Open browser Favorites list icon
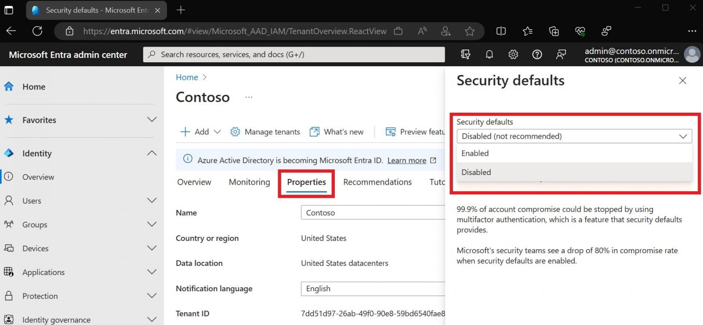Image resolution: width=703 pixels, height=325 pixels. tap(528, 31)
